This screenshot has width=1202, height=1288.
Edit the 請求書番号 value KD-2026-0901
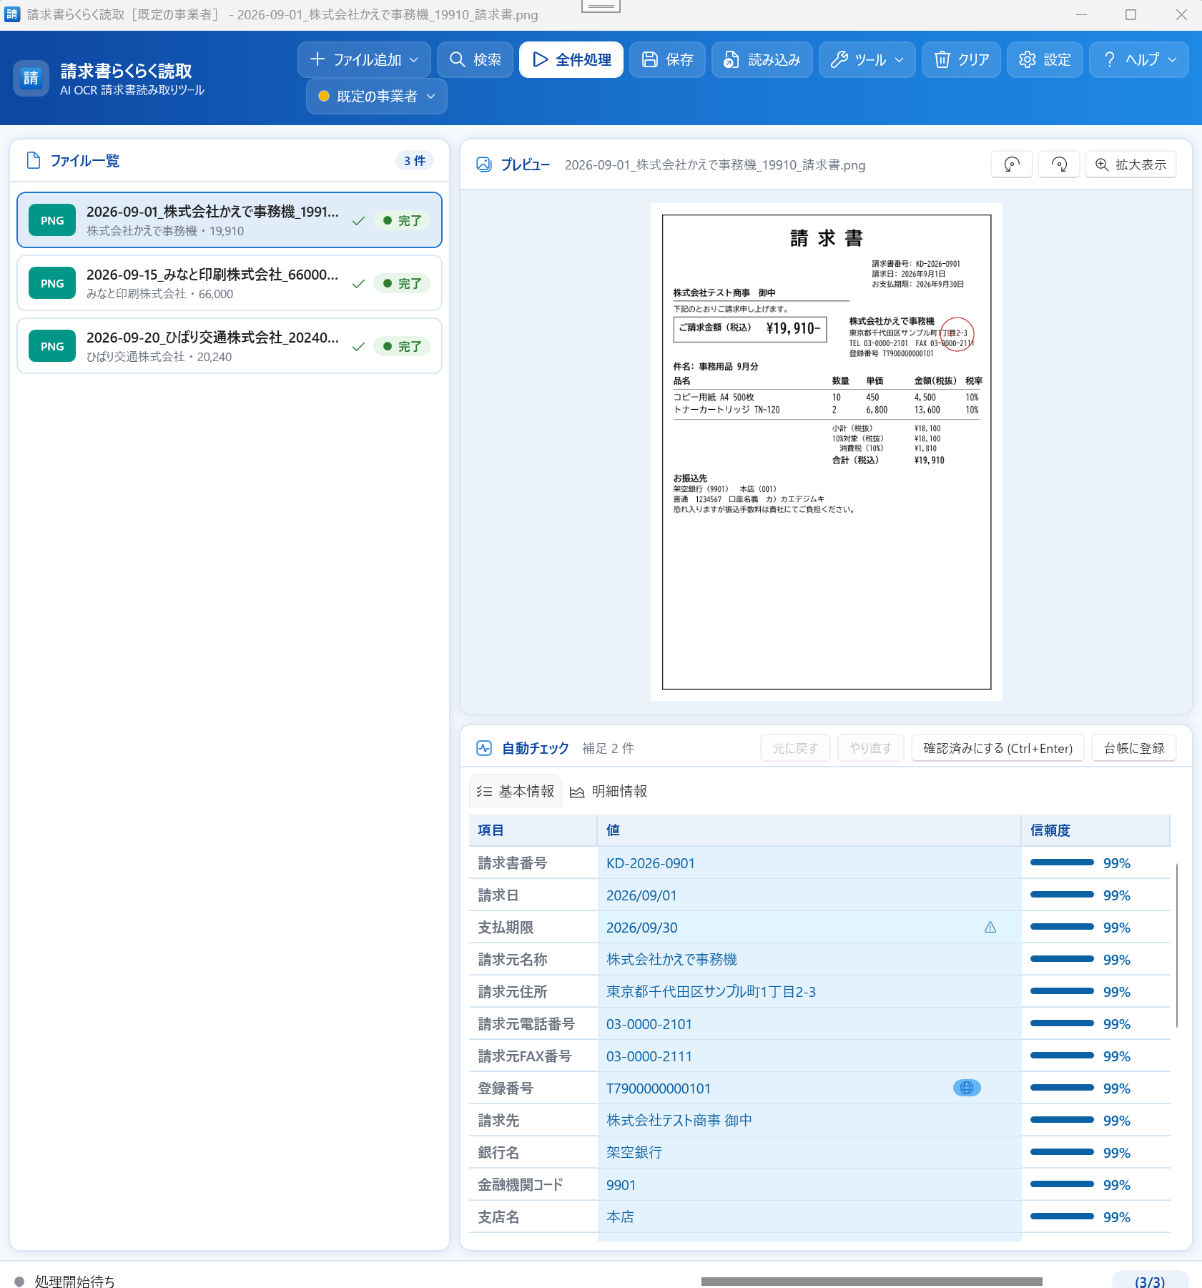point(809,863)
